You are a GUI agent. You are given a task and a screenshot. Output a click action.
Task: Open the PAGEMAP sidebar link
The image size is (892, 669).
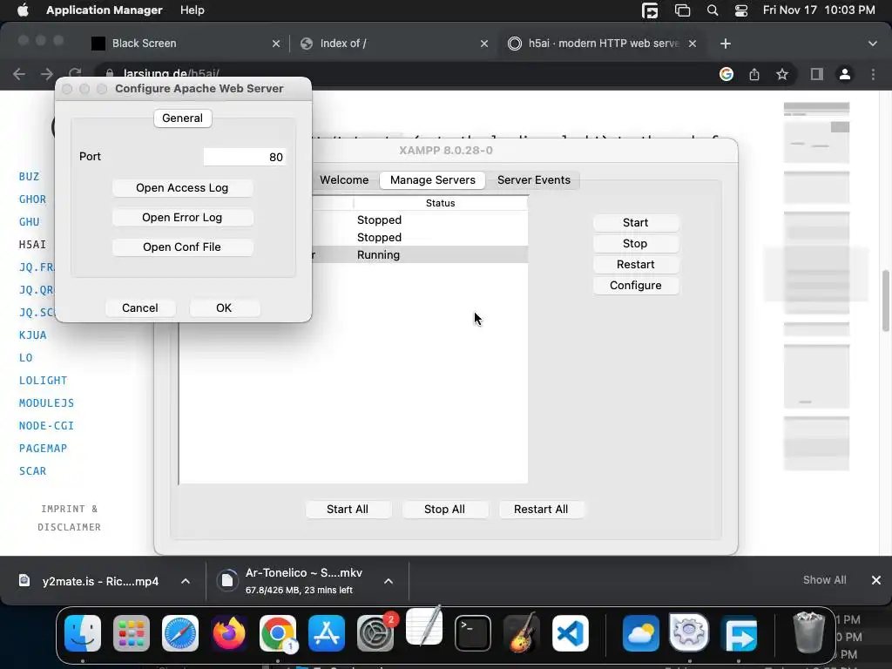44,449
